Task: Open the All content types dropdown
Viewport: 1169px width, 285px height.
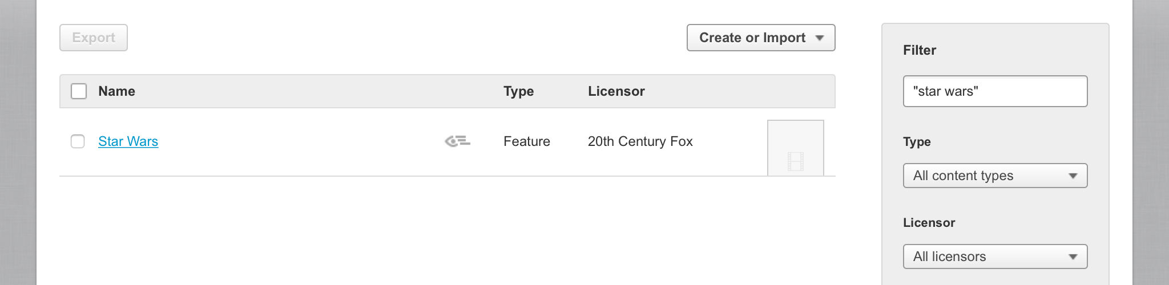Action: [x=995, y=176]
